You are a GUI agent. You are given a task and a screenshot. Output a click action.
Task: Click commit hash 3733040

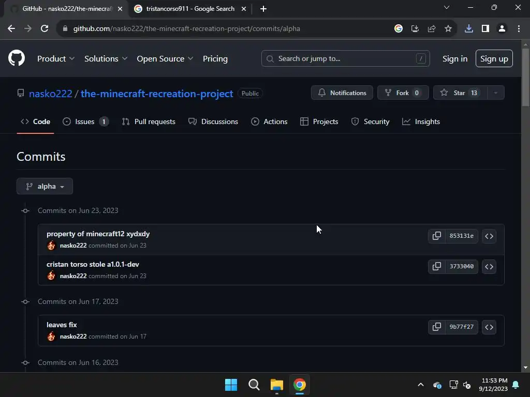tap(461, 266)
